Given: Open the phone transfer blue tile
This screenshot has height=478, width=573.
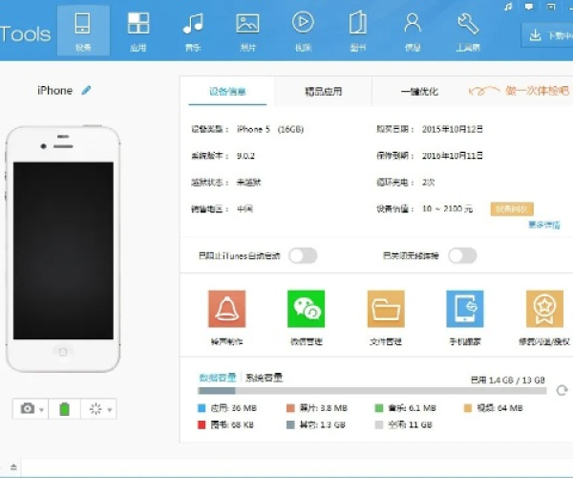Looking at the screenshot, I should (x=465, y=309).
